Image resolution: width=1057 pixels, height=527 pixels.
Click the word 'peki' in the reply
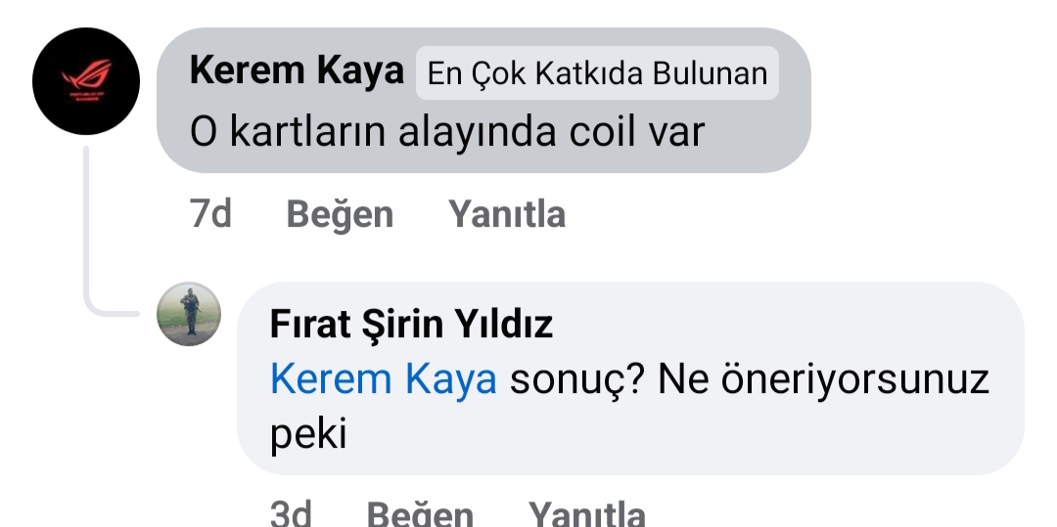tap(308, 435)
